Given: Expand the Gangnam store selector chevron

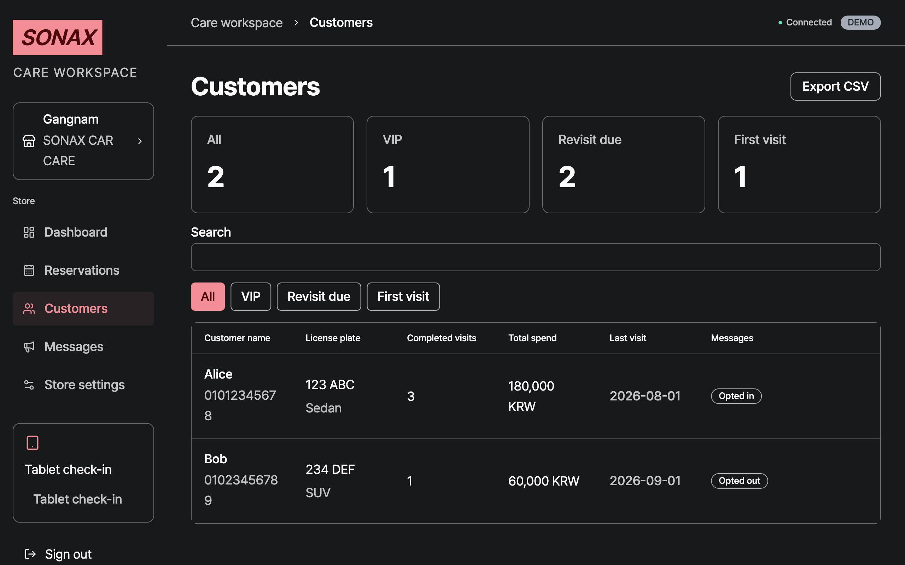Looking at the screenshot, I should (140, 141).
